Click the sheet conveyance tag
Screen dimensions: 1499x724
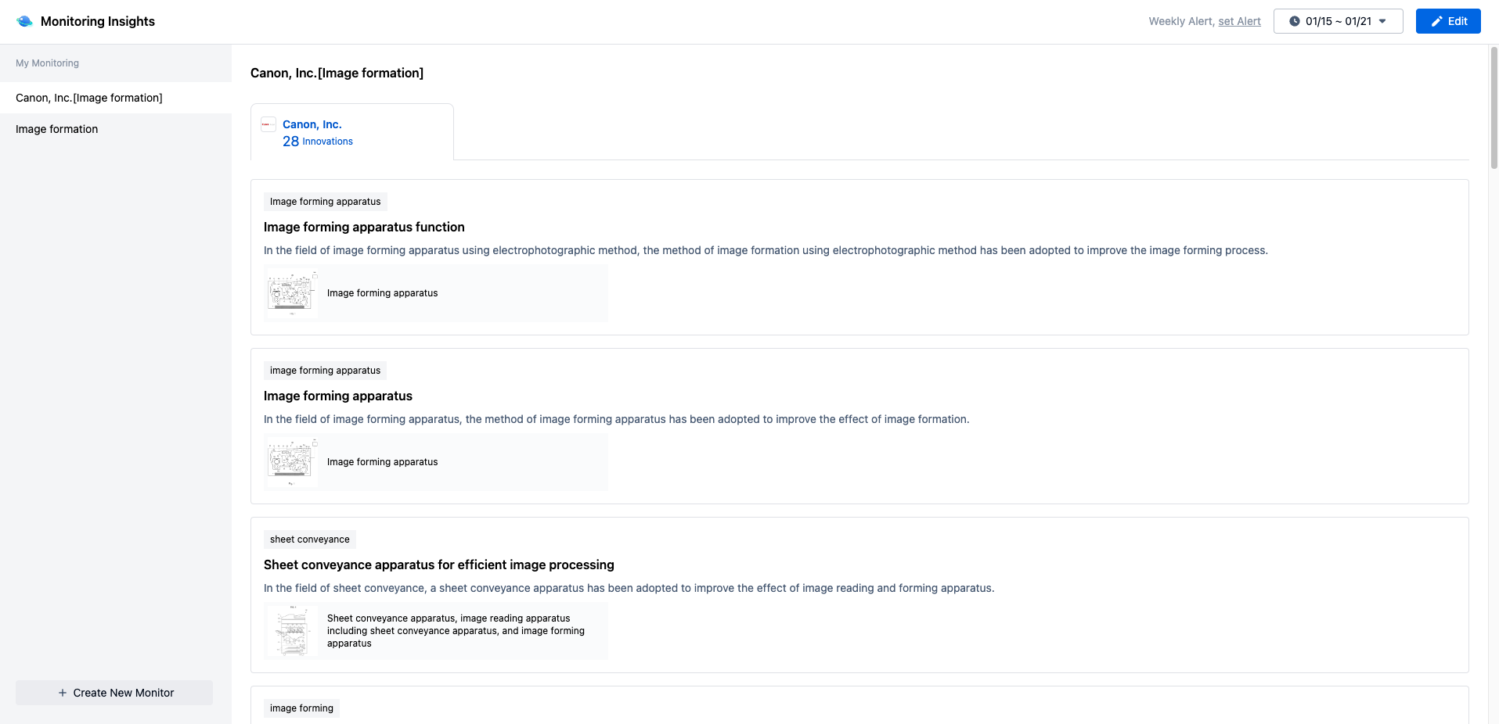(x=310, y=539)
